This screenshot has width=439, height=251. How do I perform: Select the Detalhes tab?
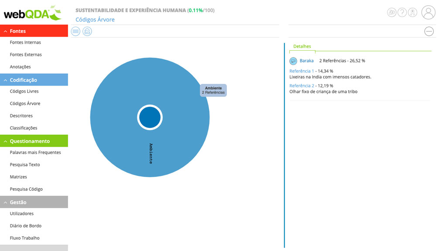[302, 47]
